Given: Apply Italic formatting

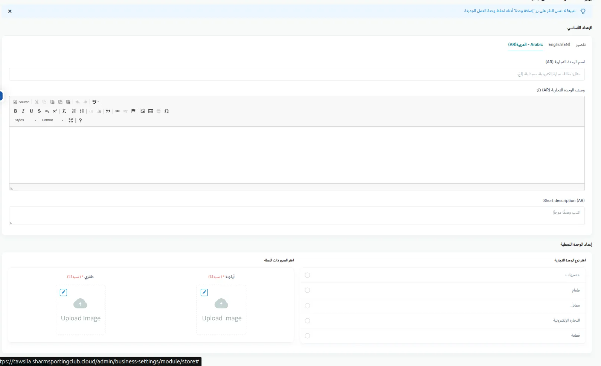Looking at the screenshot, I should click(23, 111).
